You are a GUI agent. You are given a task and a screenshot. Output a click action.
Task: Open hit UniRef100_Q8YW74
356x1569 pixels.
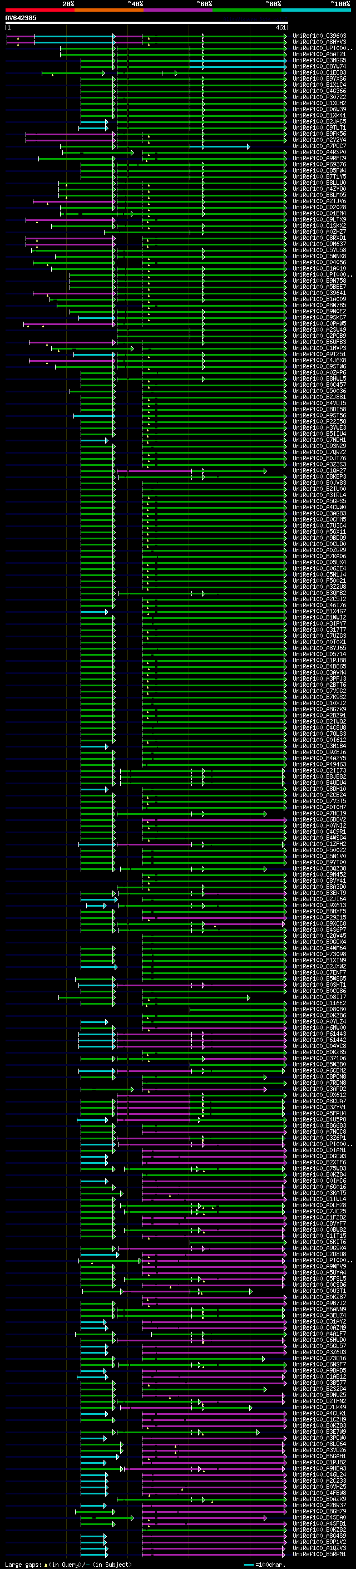319,66
